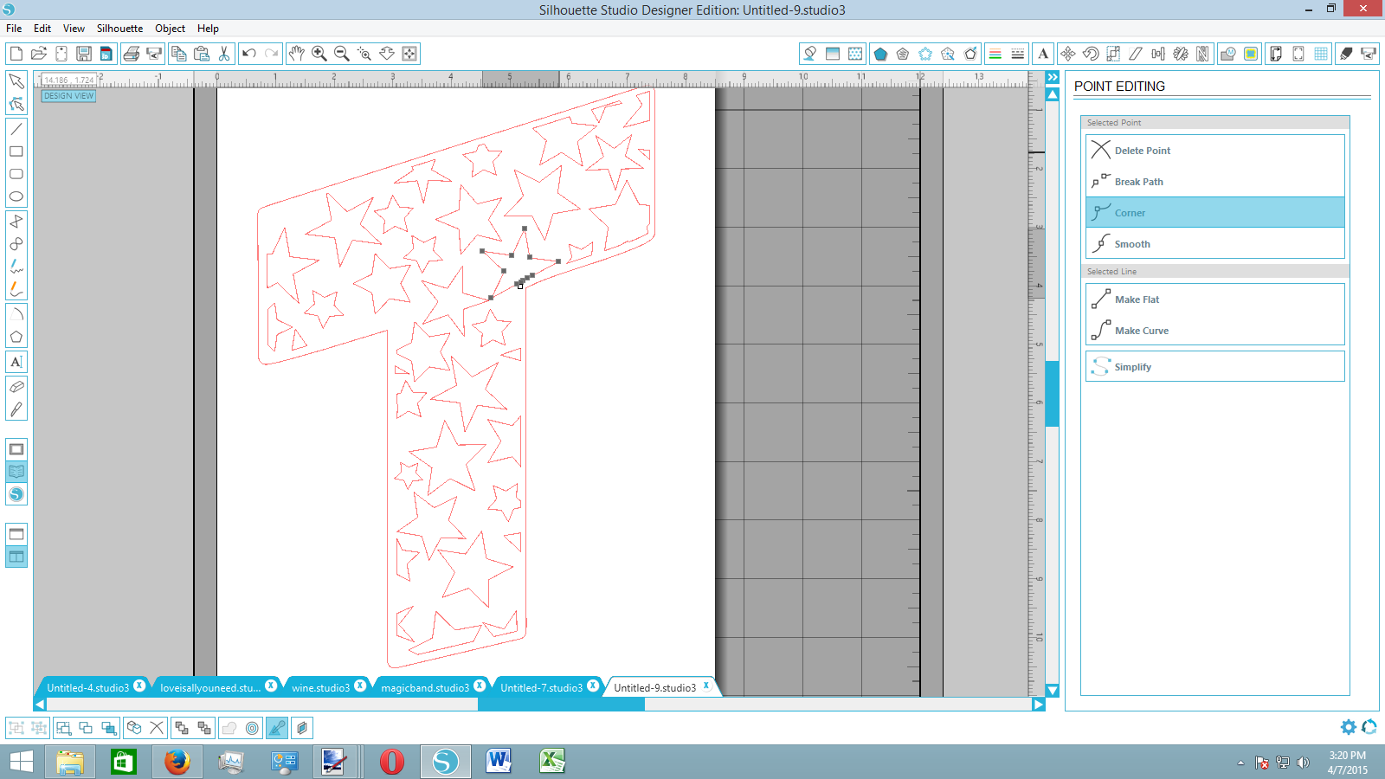Open the Object menu
The height and width of the screenshot is (779, 1385).
point(170,29)
